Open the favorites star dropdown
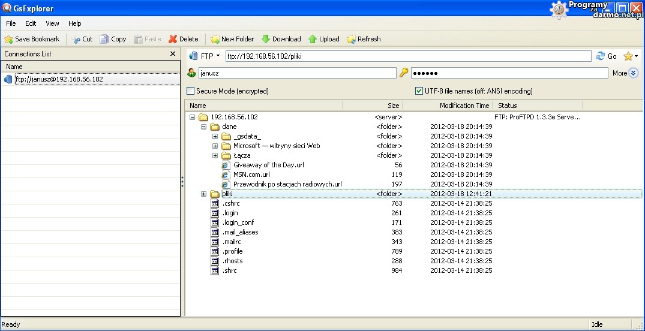This screenshot has height=331, width=645. 631,56
